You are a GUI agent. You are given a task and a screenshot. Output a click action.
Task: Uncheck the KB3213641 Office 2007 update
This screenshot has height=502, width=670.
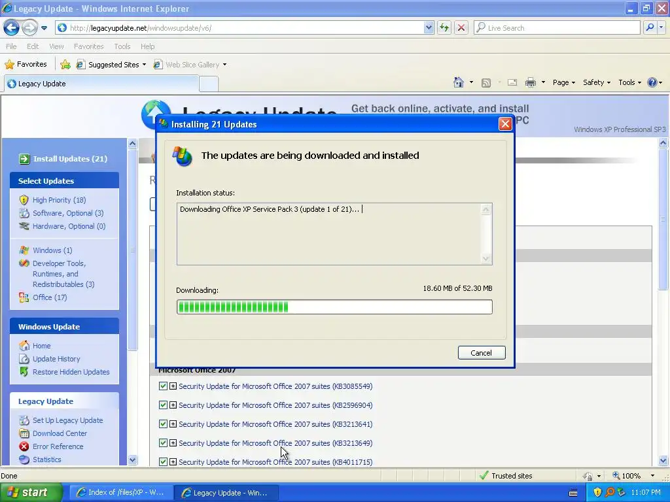[163, 424]
